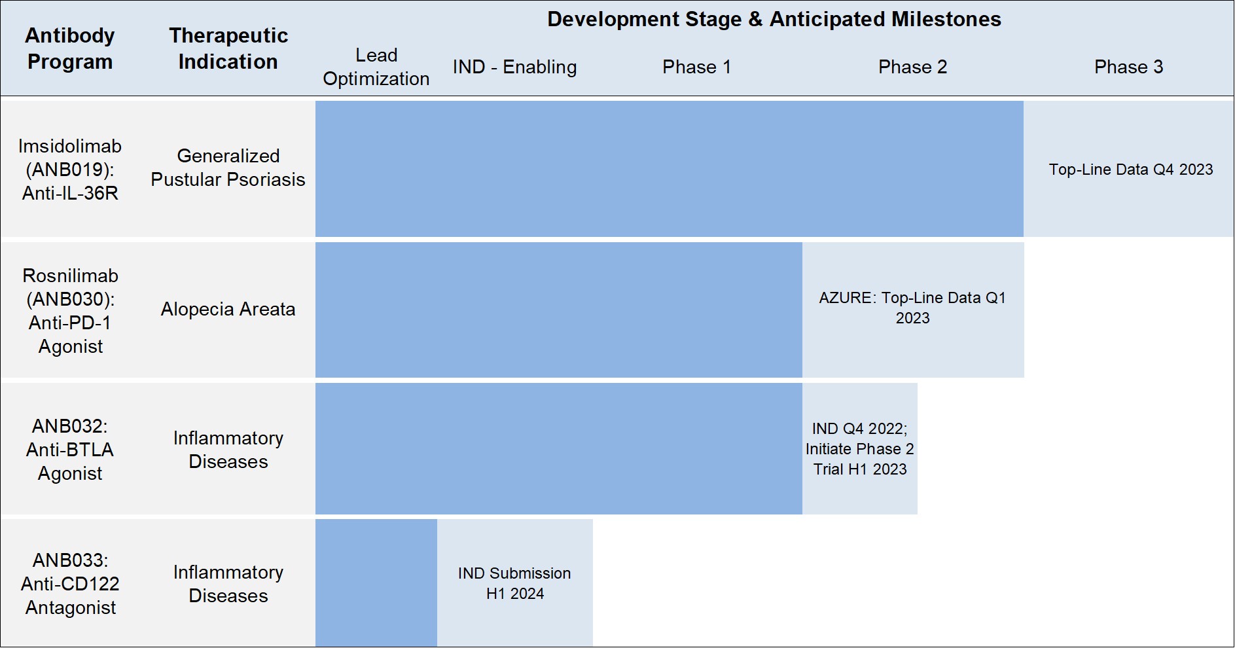Select the IND Submission H1 2024 milestone
Screen dimensions: 1235x648
click(514, 583)
